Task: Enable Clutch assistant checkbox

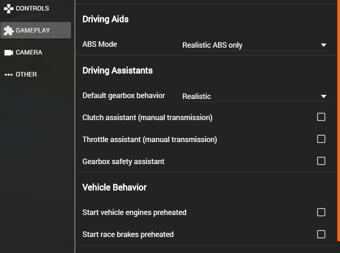Action: click(321, 117)
